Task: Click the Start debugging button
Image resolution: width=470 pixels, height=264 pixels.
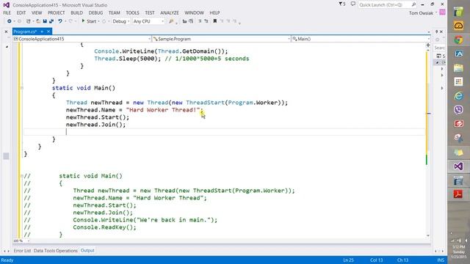Action: click(89, 21)
